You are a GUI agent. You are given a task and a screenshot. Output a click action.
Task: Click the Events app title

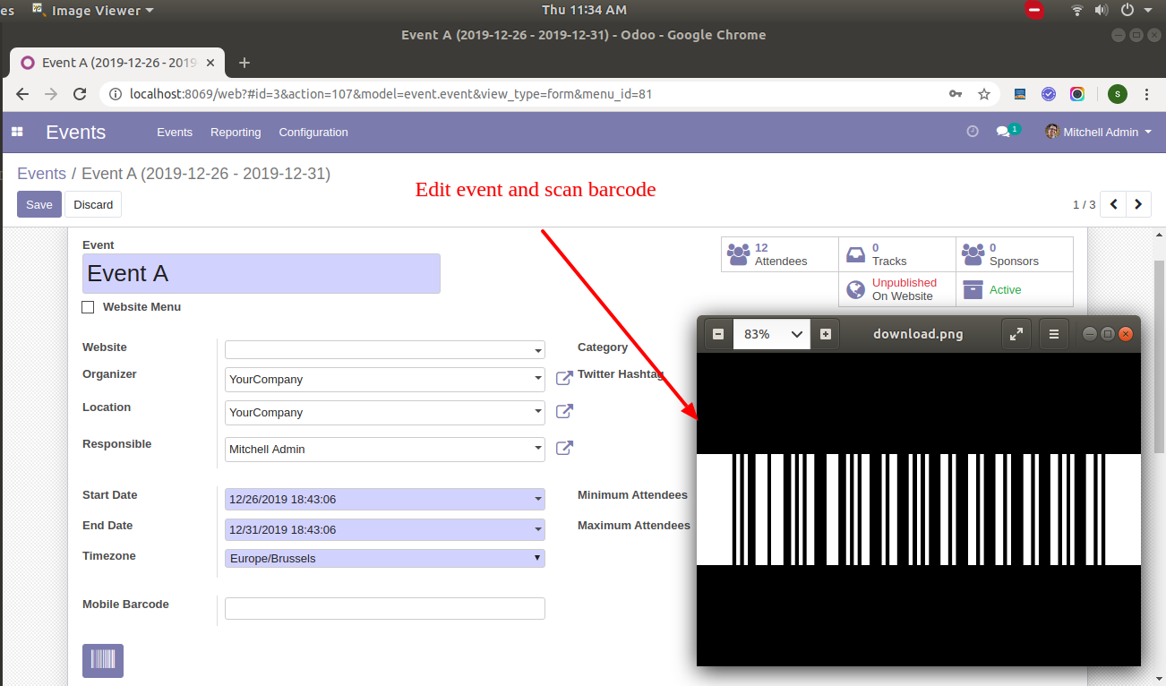(76, 132)
